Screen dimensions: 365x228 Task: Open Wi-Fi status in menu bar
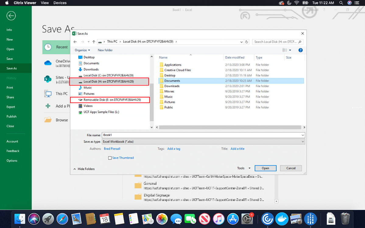(297, 3)
